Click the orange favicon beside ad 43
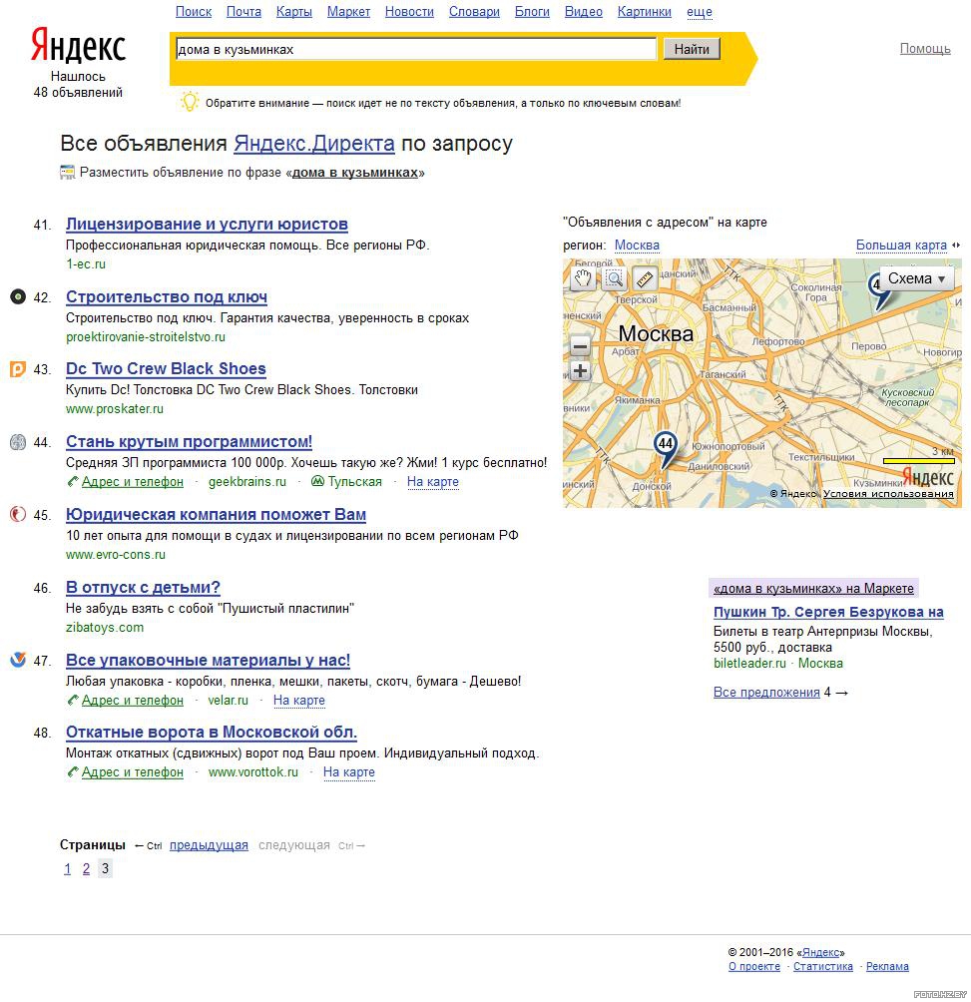This screenshot has width=971, height=1002. coord(18,368)
